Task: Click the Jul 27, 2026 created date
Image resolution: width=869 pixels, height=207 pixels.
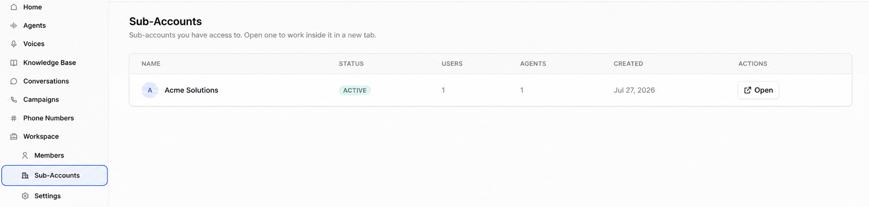Action: tap(634, 90)
